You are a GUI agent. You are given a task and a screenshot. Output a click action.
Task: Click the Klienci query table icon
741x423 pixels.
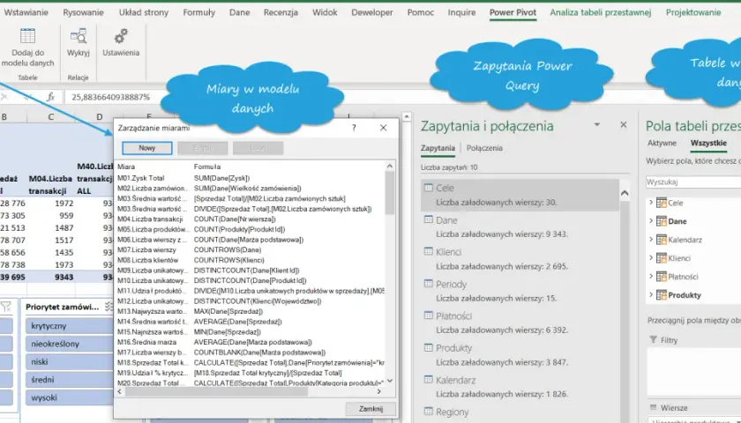point(428,251)
